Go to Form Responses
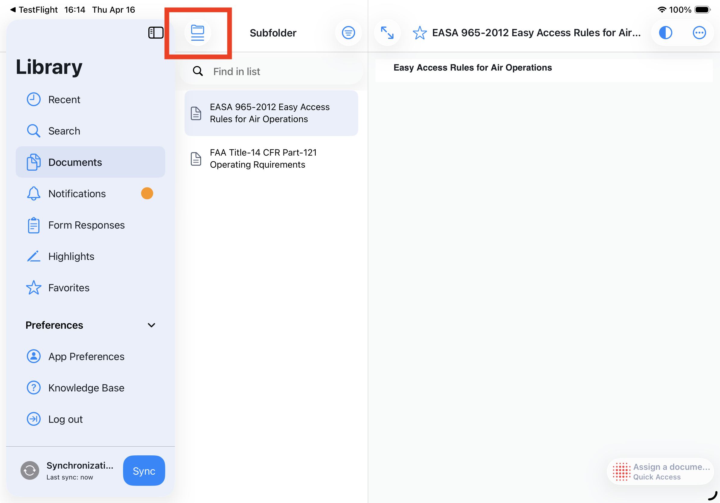Image resolution: width=720 pixels, height=503 pixels. [86, 225]
